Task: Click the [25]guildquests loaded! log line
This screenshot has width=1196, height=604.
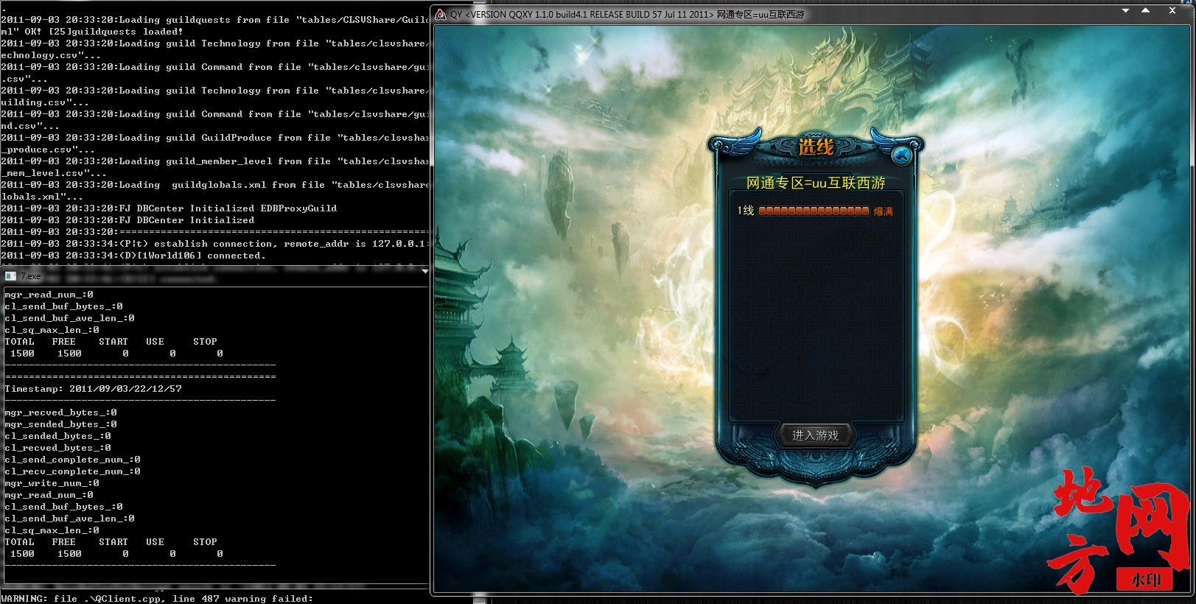Action: 92,32
